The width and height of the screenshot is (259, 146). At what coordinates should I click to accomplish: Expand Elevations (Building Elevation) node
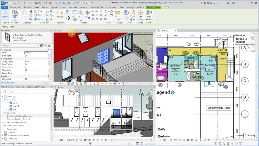click(5, 116)
